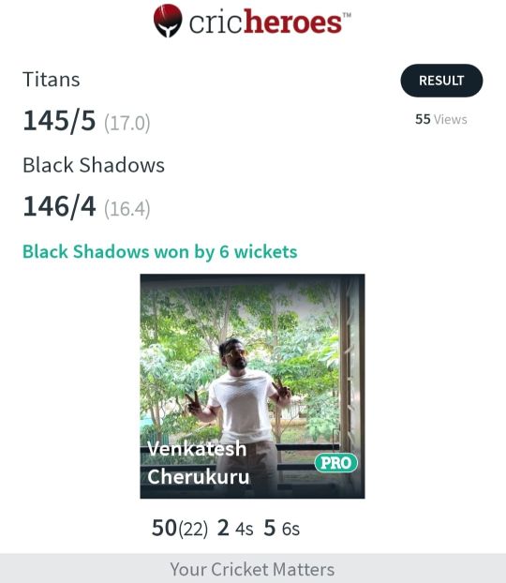Image resolution: width=506 pixels, height=583 pixels.
Task: Click the 'Your Cricket Matters' footer banner
Action: (253, 568)
